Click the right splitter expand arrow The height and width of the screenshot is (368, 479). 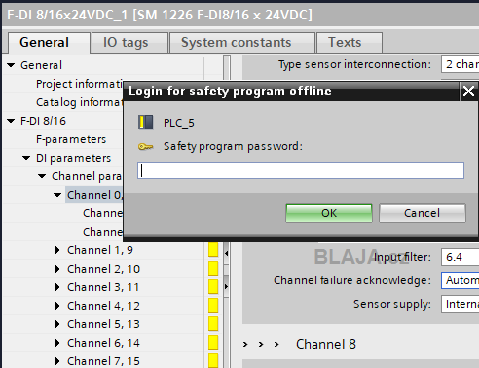click(x=226, y=287)
